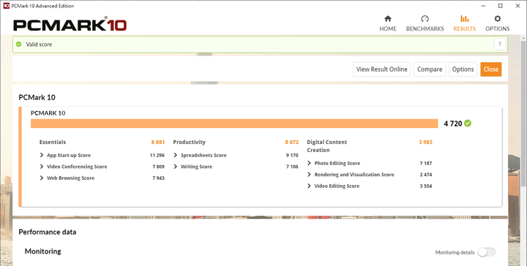Expand Video Conferencing Score row
Image resolution: width=527 pixels, height=266 pixels.
point(41,167)
